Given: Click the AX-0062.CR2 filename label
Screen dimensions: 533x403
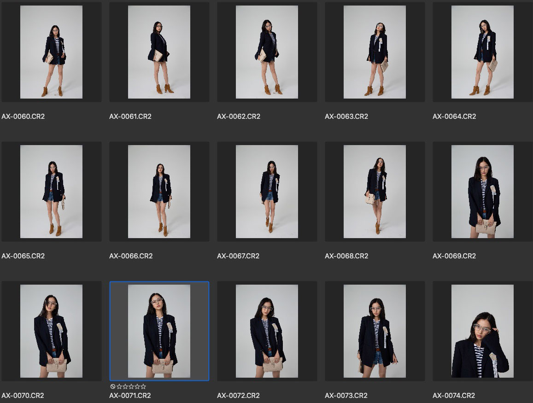Looking at the screenshot, I should click(x=239, y=117).
